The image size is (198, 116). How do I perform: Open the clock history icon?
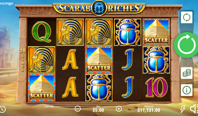pyautogui.click(x=2, y=109)
